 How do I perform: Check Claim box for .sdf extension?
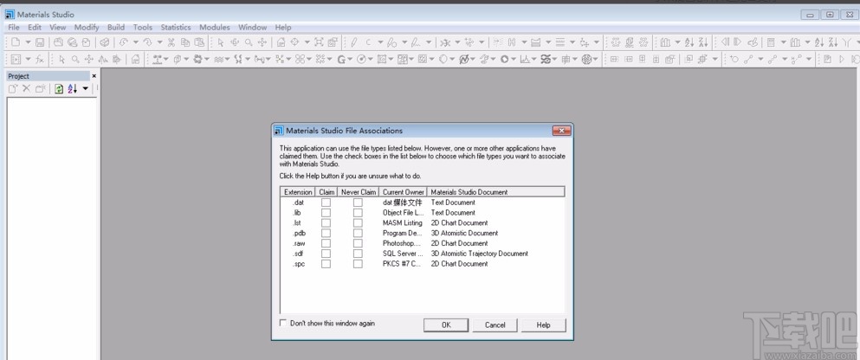[326, 254]
